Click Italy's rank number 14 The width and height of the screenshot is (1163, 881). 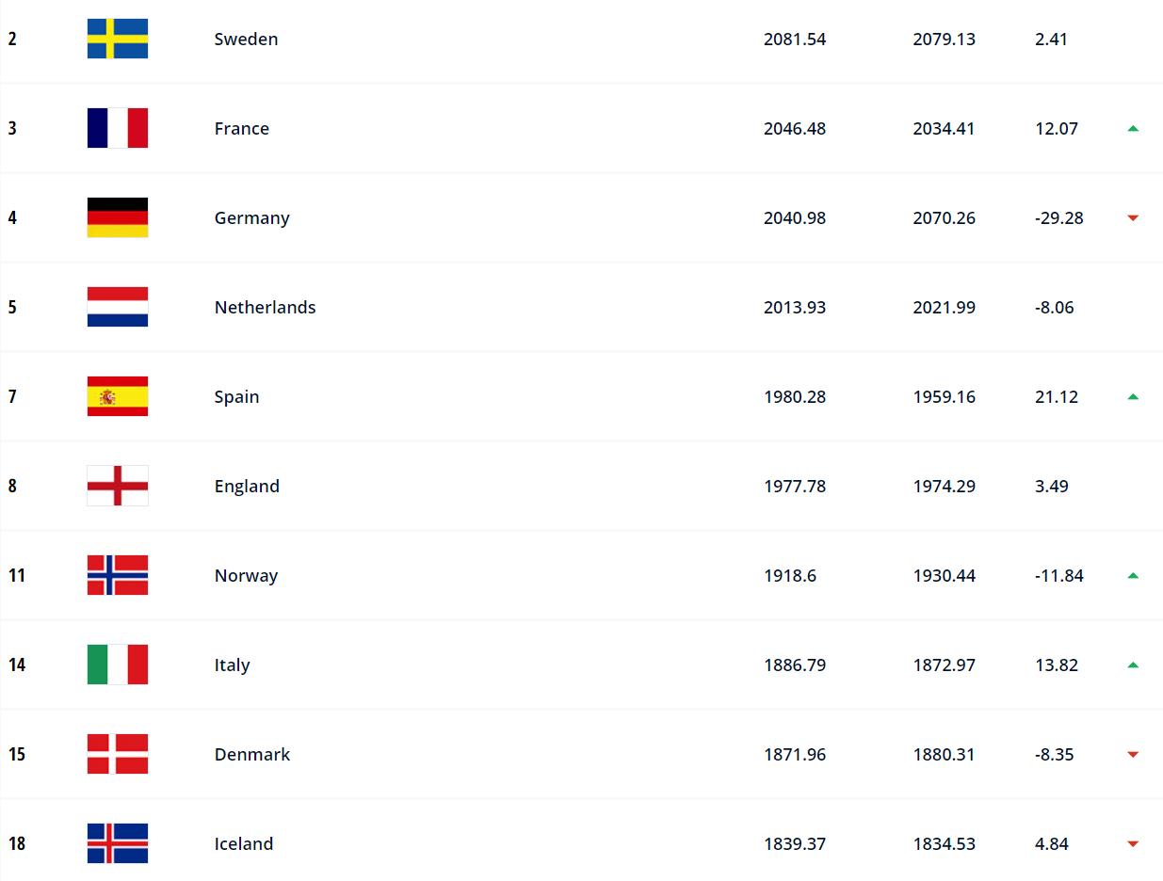pos(17,665)
